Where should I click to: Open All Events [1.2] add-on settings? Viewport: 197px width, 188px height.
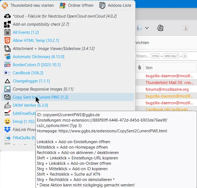click(x=68, y=32)
